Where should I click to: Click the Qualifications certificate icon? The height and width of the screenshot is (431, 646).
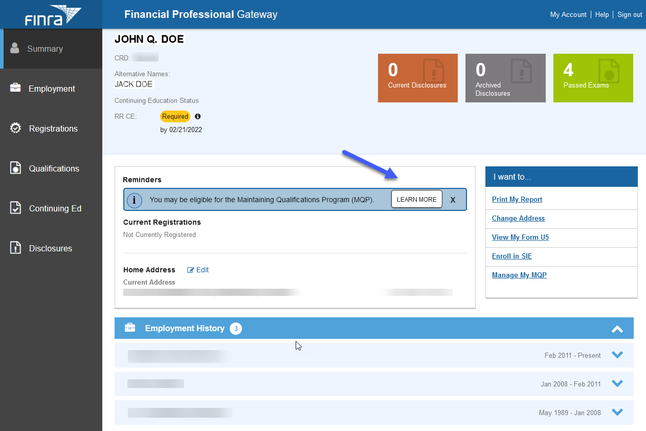point(15,168)
